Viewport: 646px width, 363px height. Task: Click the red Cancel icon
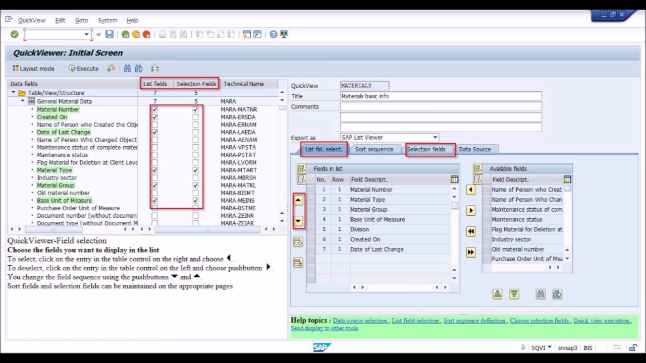[x=146, y=34]
